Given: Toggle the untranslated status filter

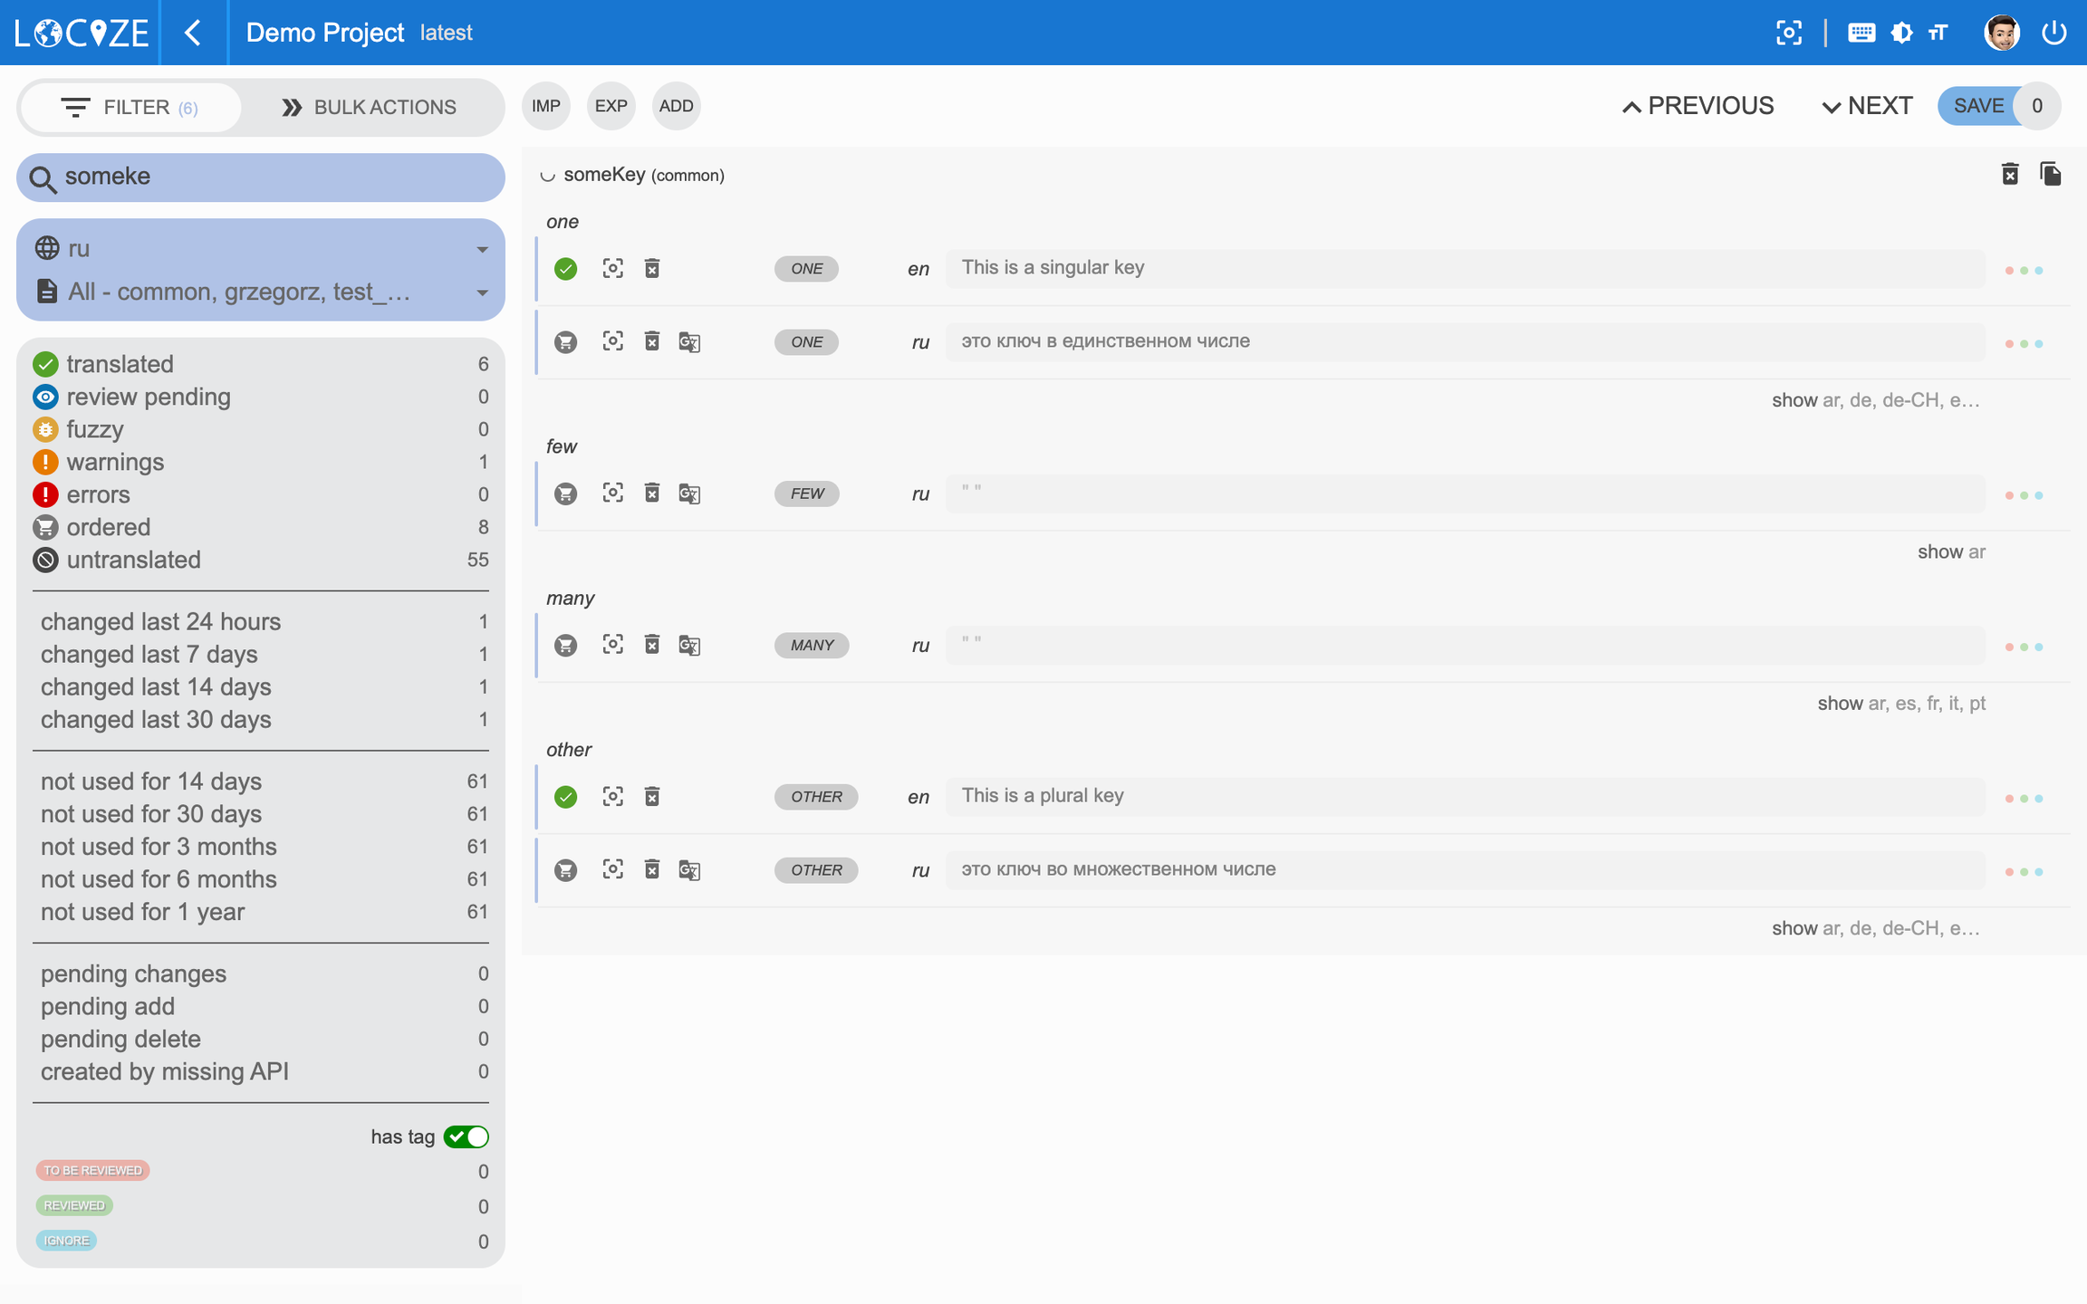Looking at the screenshot, I should (133, 560).
